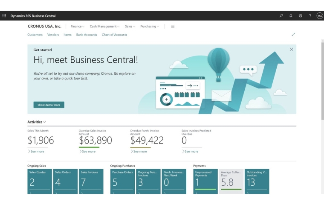Open the hamburger more-menus icon
This screenshot has height=205, width=324.
(x=173, y=26)
